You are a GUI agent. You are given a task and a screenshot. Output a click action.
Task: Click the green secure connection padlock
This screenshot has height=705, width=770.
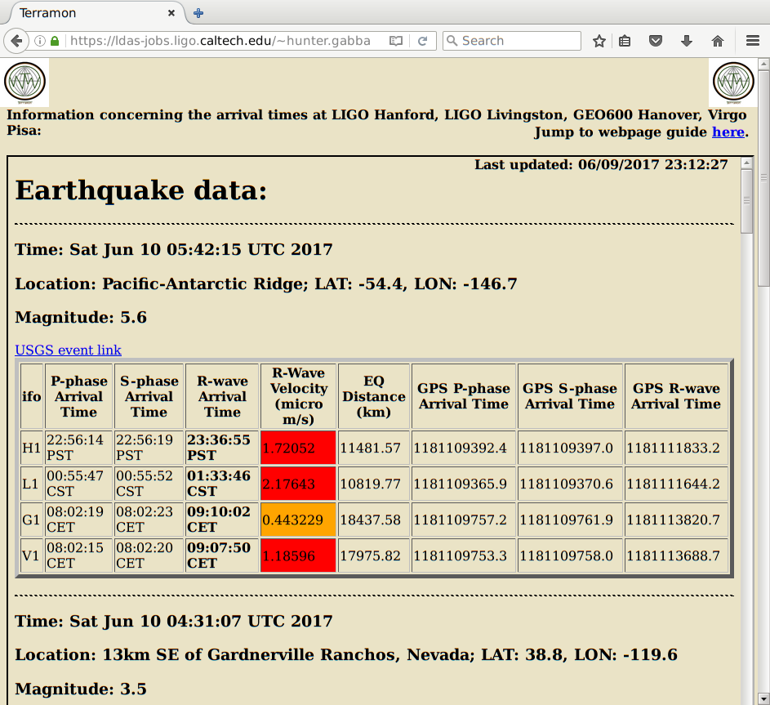tap(55, 41)
